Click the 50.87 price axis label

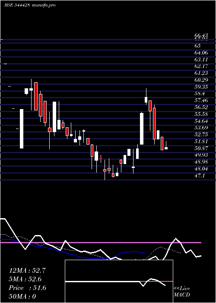(201, 148)
